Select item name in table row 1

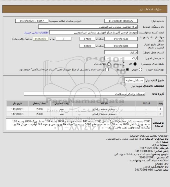(x=104, y=109)
